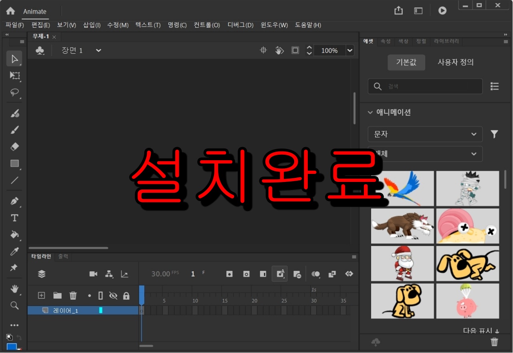The image size is (513, 353).
Task: Add a camera to the scene
Action: click(93, 274)
